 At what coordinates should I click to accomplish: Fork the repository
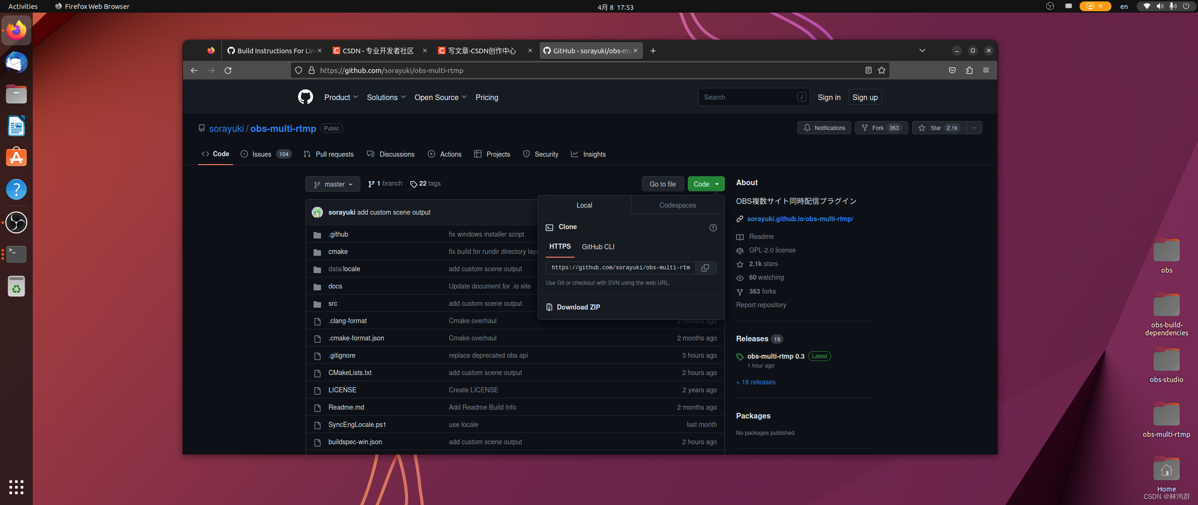coord(881,128)
